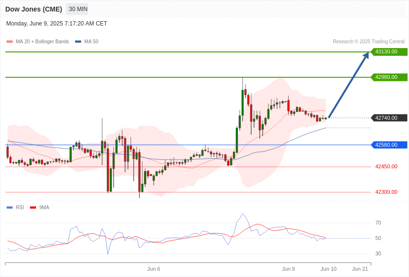Viewport: 409px width, 277px height.
Task: Click the MA 20 + Bollinger Bands legend swatch
Action: tap(10, 41)
